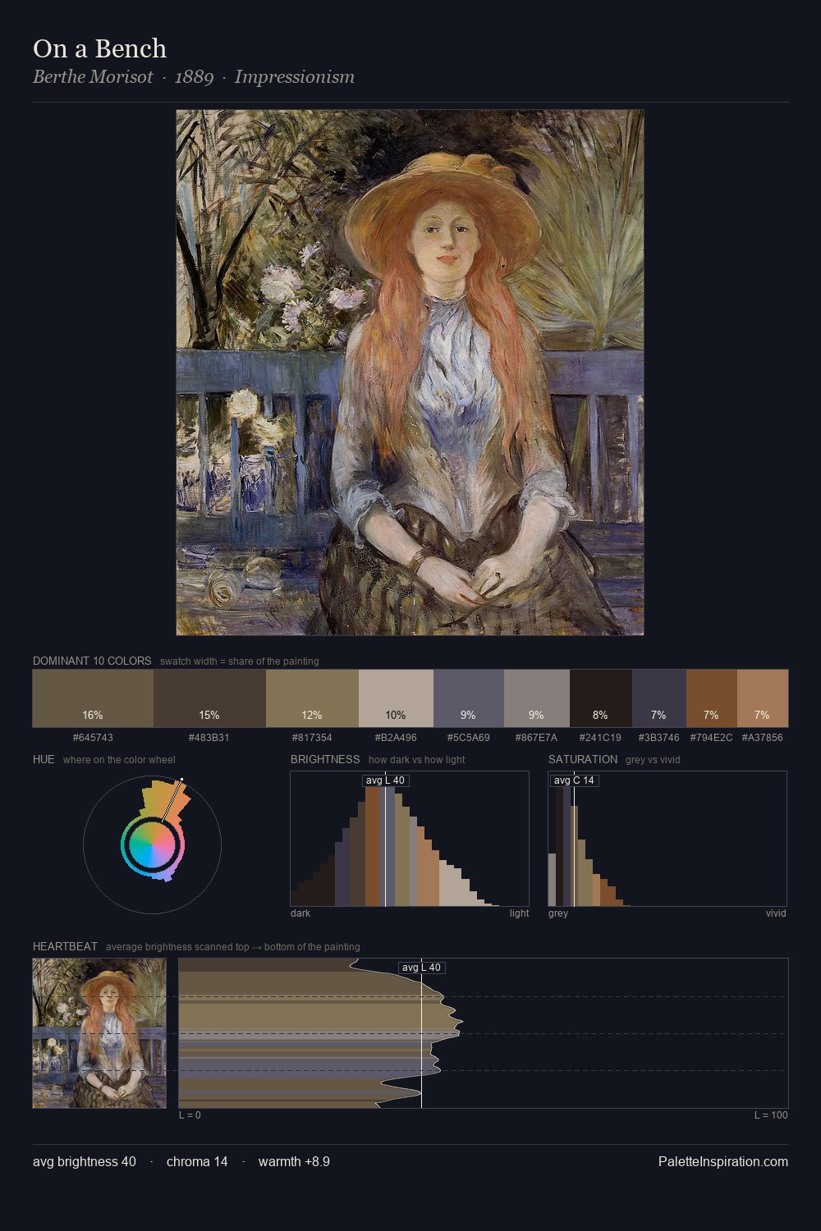The image size is (821, 1231).
Task: Click the small Heartbeat painting thumbnail
Action: tap(99, 1033)
